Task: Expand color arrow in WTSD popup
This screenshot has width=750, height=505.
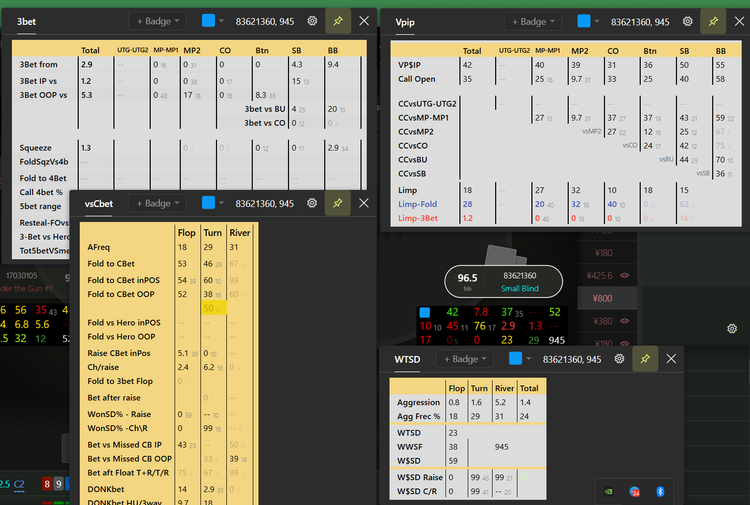Action: (529, 359)
